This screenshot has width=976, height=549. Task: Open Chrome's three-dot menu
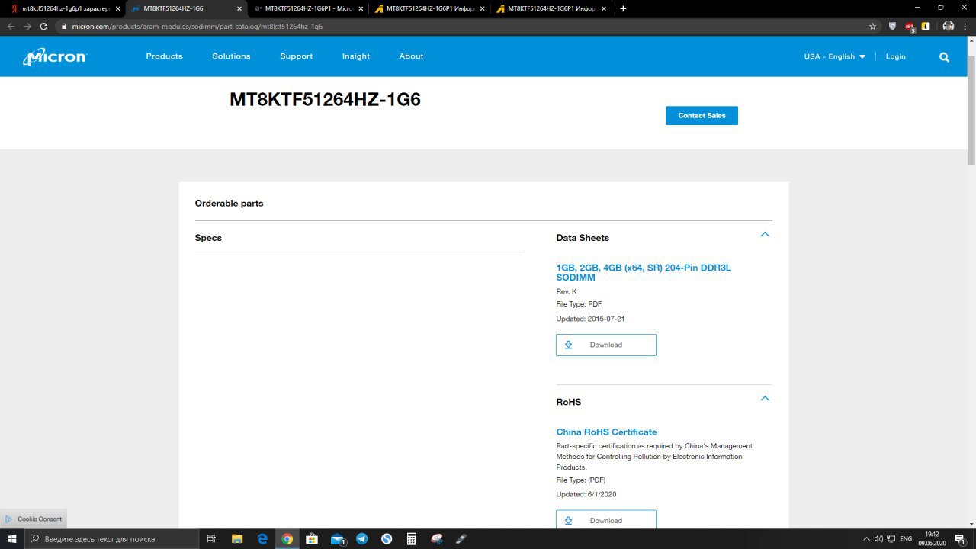click(x=965, y=26)
